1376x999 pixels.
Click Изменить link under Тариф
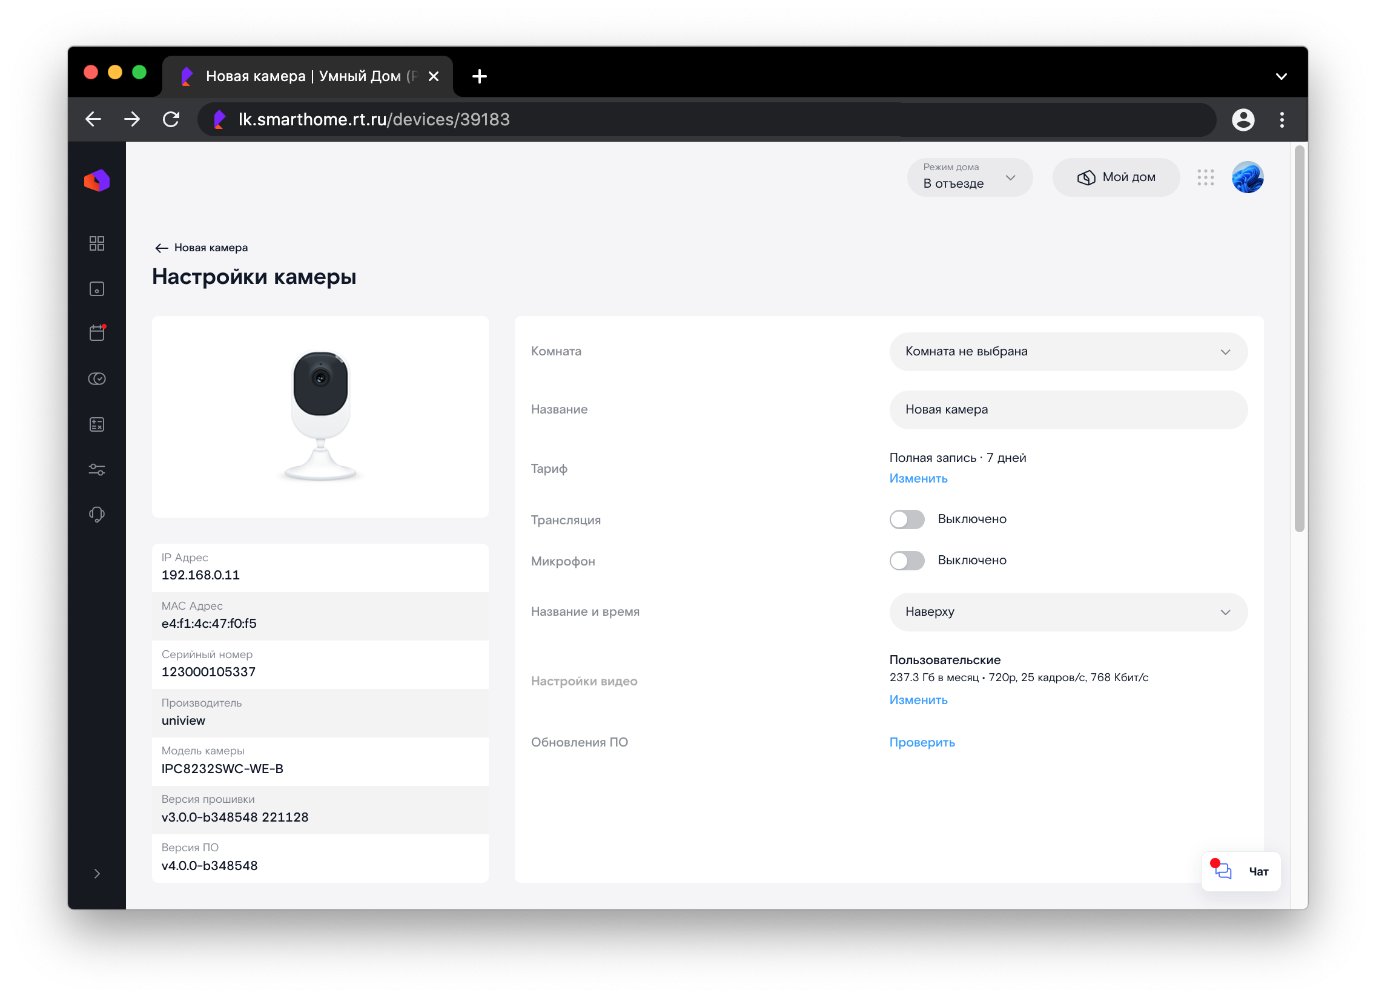[x=918, y=478]
